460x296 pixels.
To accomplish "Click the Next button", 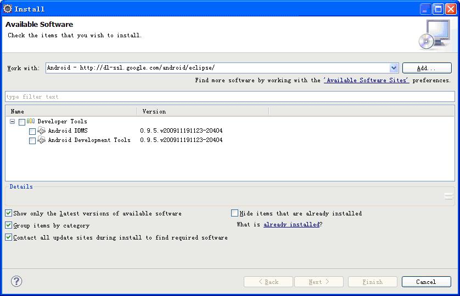I will [x=319, y=282].
